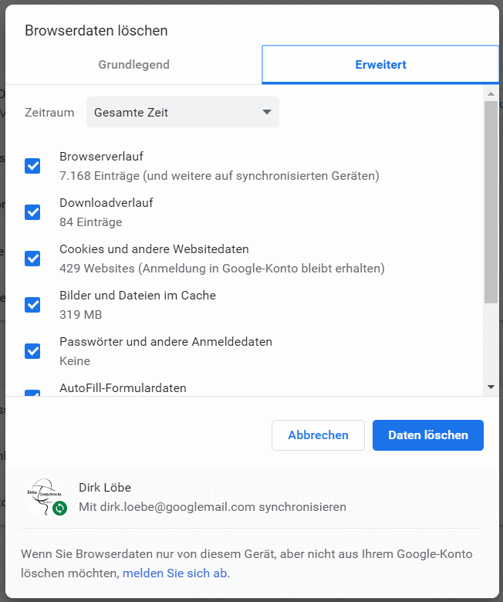503x602 pixels.
Task: Uncheck Passwörter und andere Anmeldedaten
Action: click(x=32, y=351)
